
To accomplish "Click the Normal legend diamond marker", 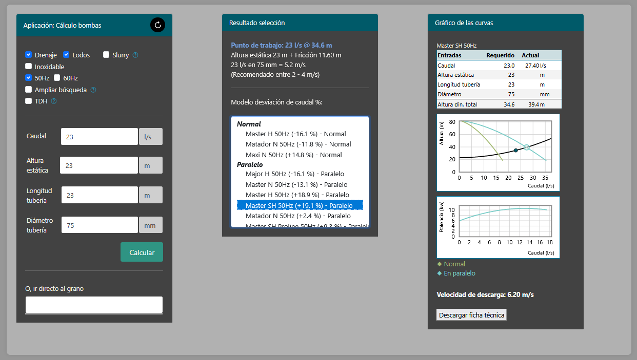I will 439,264.
